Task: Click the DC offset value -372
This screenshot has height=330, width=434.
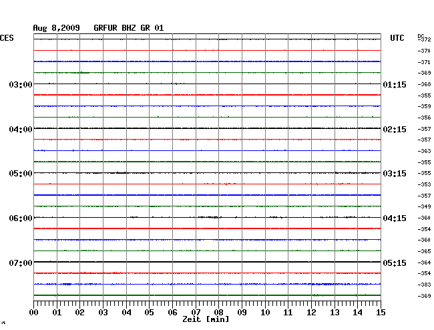Action: click(424, 39)
